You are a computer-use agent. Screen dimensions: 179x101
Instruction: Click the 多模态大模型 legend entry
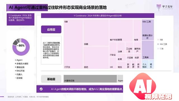(22, 64)
